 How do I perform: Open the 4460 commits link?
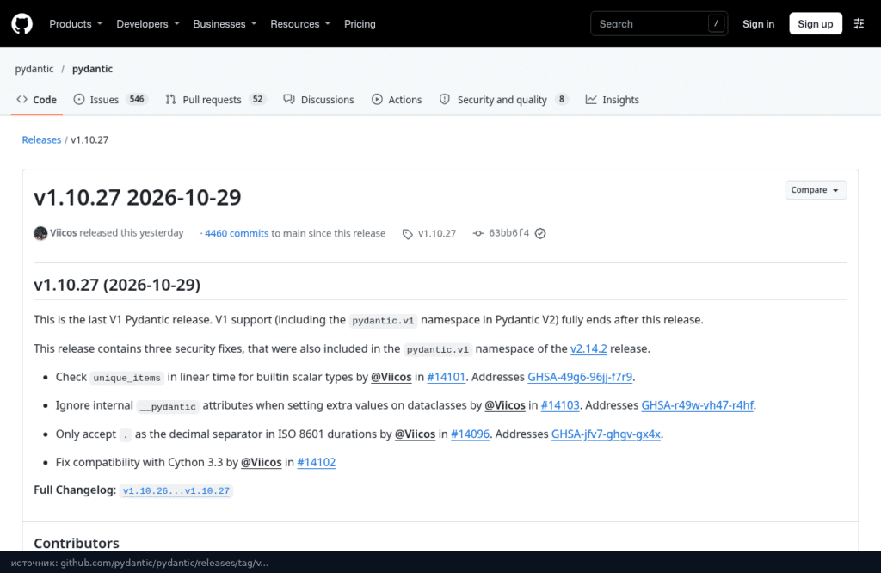pos(237,233)
